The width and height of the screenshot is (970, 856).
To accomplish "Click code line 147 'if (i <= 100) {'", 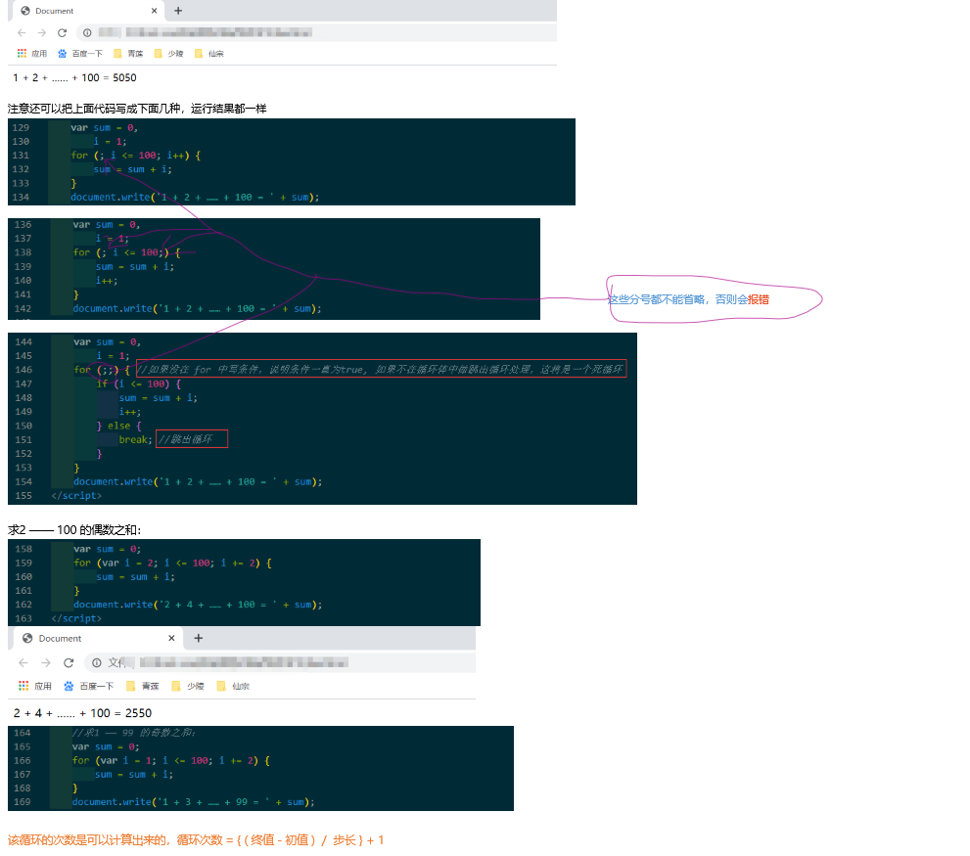I will click(139, 384).
